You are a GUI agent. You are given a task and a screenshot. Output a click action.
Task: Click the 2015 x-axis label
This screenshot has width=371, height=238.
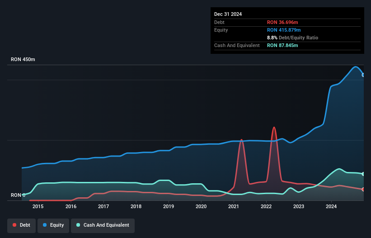pyautogui.click(x=38, y=206)
